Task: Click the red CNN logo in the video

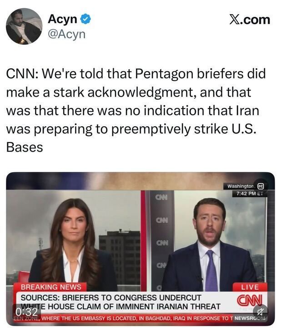Action: (250, 300)
